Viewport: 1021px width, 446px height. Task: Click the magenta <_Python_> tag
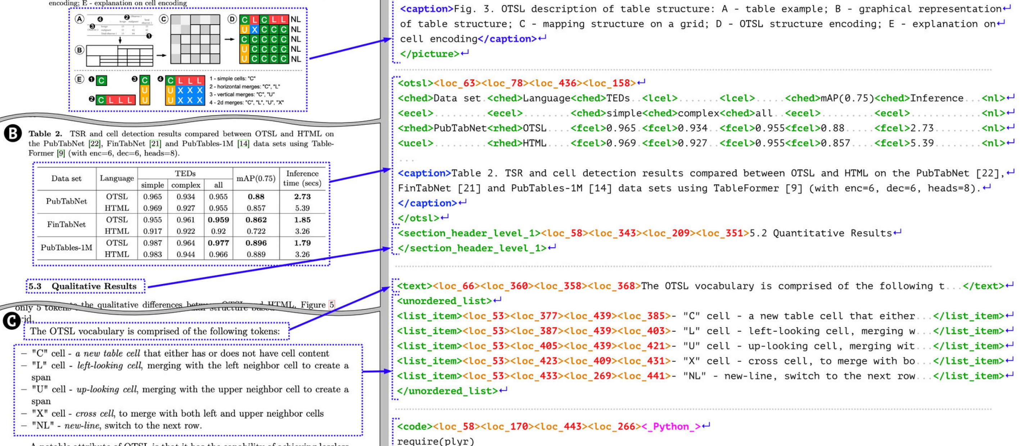(670, 426)
